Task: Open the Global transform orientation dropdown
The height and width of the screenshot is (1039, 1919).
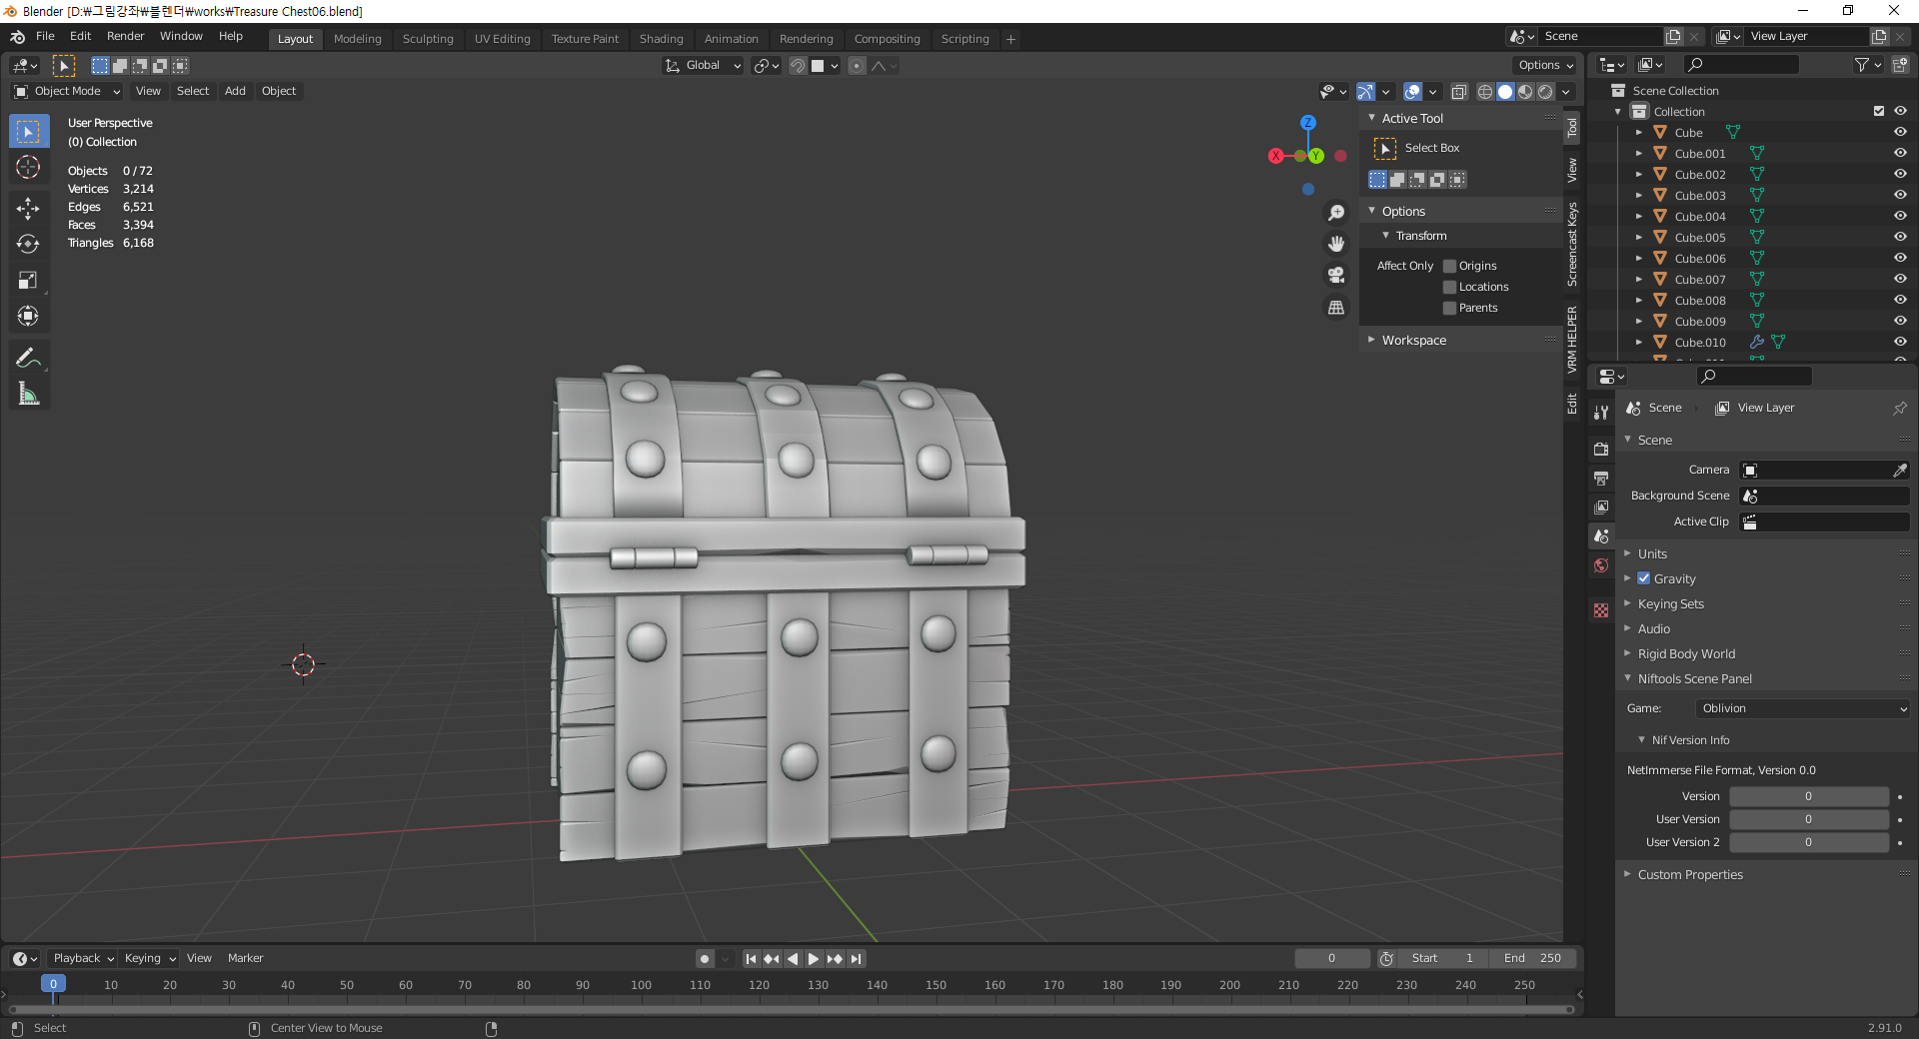Action: coord(704,66)
